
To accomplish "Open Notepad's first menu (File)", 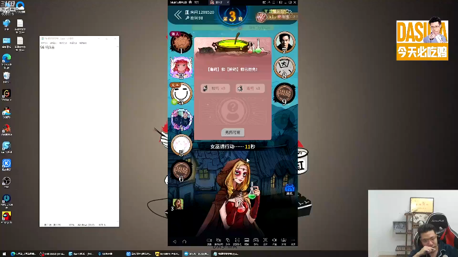I will 44,43.
